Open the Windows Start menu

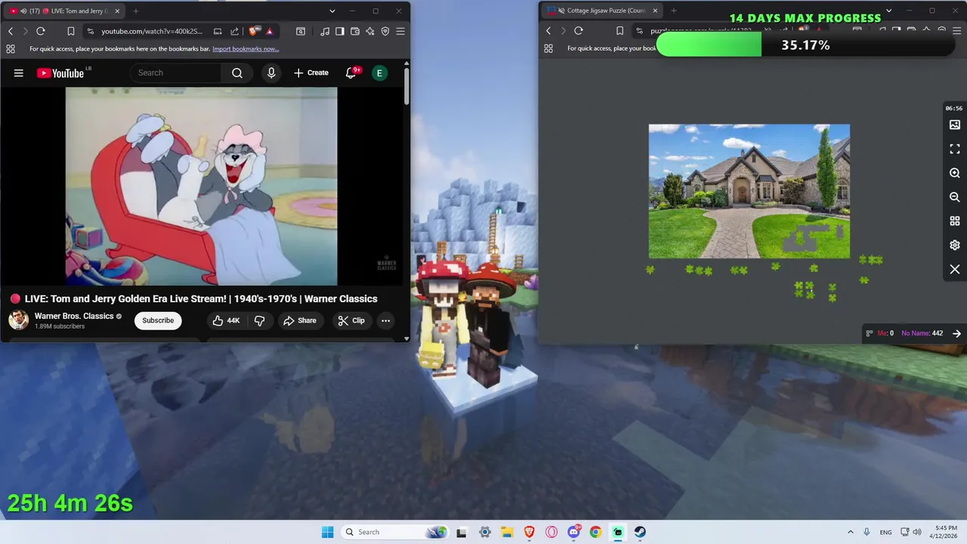click(327, 532)
